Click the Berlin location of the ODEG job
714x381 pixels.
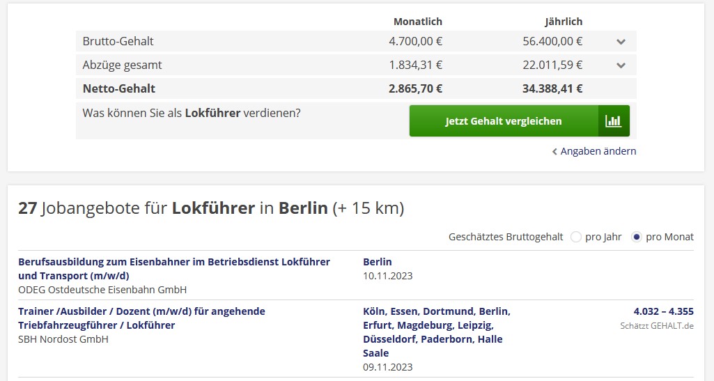coord(378,262)
